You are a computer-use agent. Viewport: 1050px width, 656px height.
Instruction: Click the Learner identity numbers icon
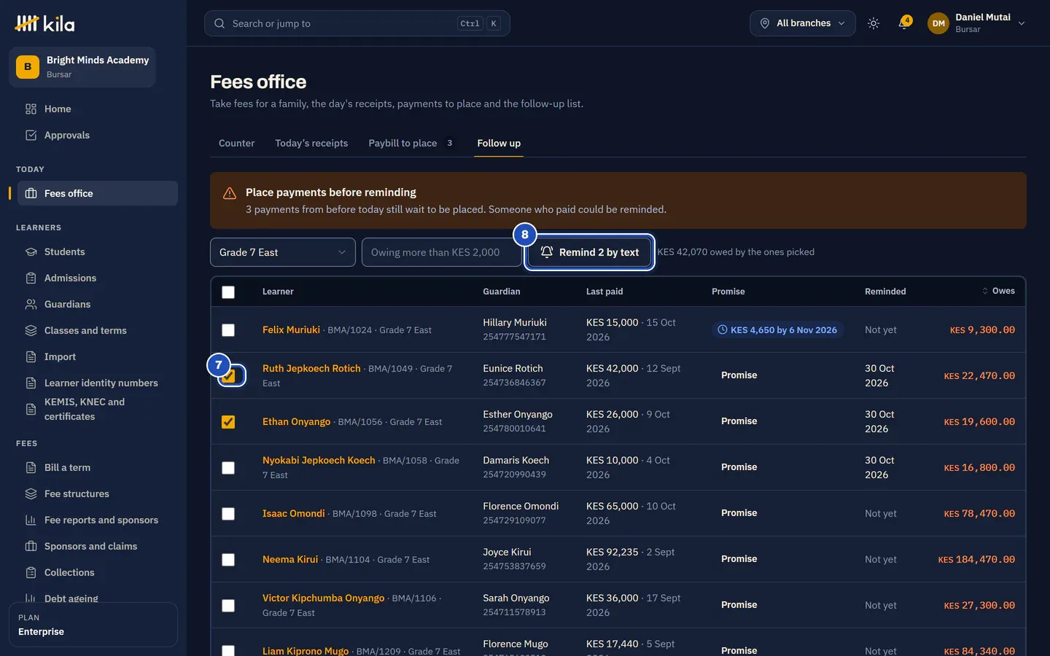click(31, 383)
